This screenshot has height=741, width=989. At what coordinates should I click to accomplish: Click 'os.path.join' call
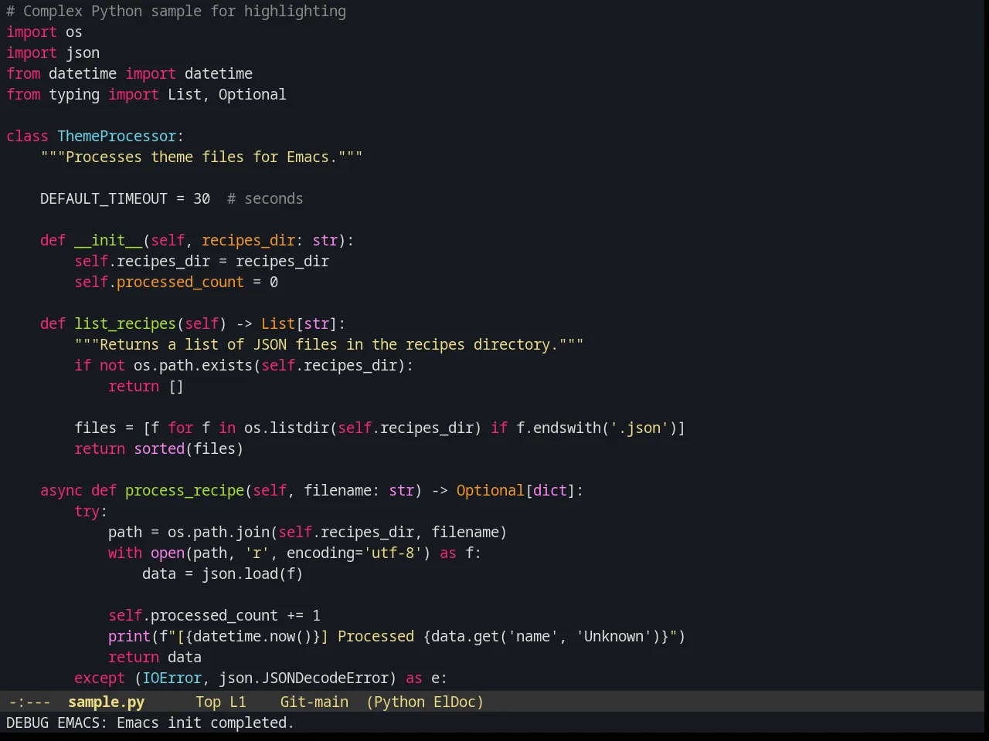[x=219, y=532]
